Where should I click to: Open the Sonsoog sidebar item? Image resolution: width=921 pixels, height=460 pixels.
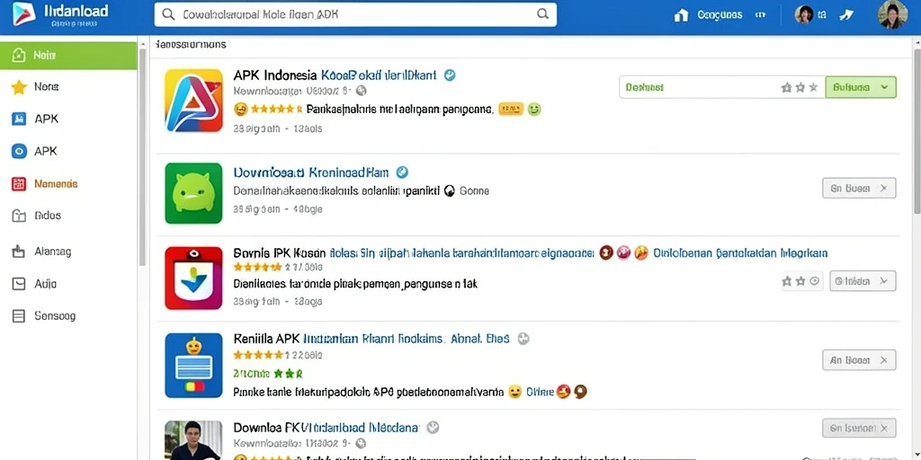tap(68, 316)
